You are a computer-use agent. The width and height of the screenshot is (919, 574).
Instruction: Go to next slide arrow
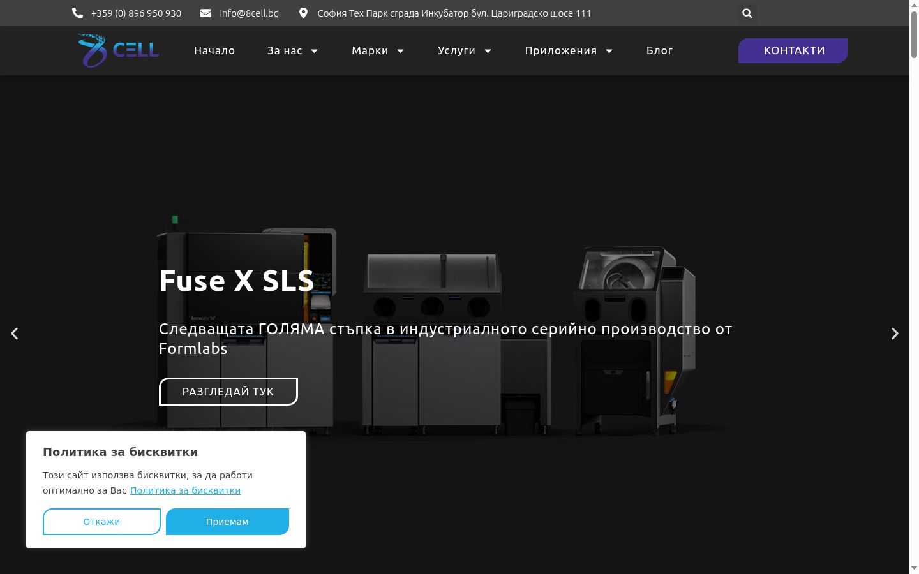tap(895, 334)
